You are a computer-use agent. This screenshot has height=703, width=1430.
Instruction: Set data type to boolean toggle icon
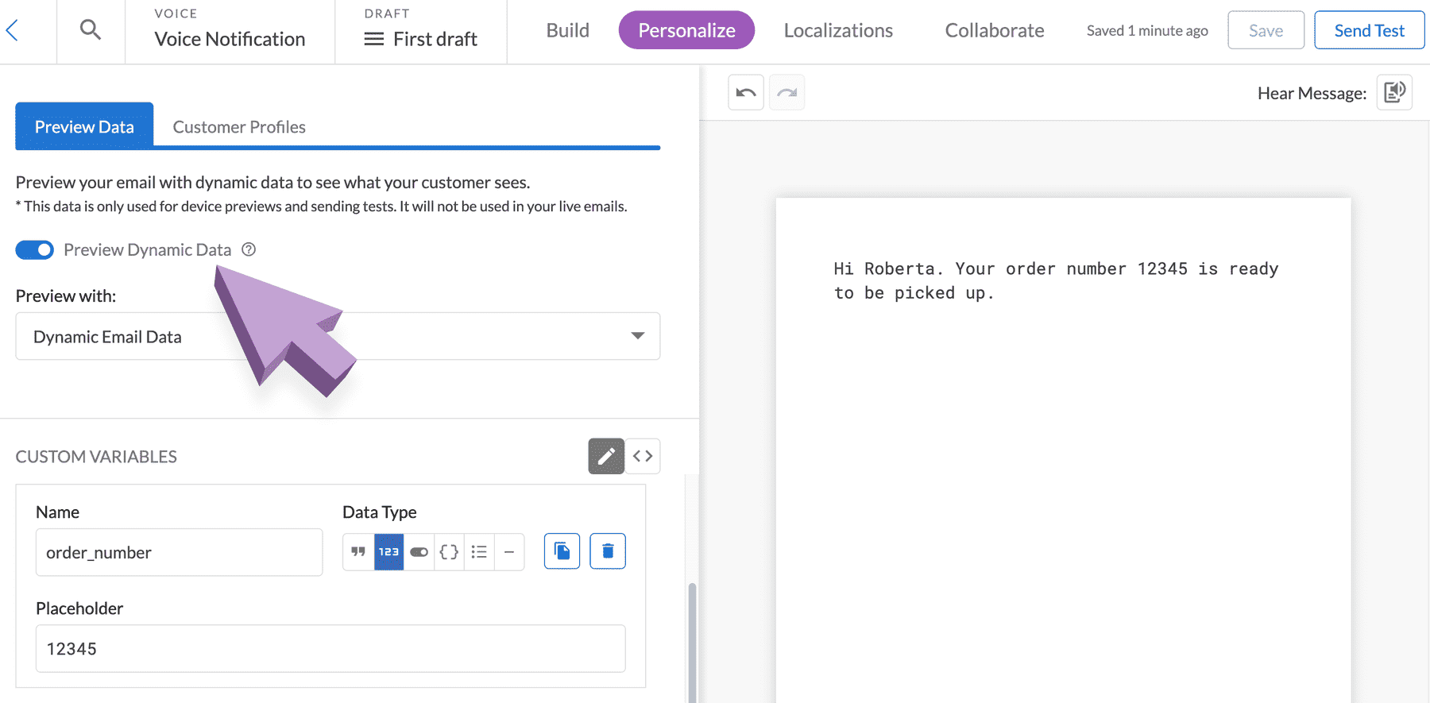pos(419,551)
